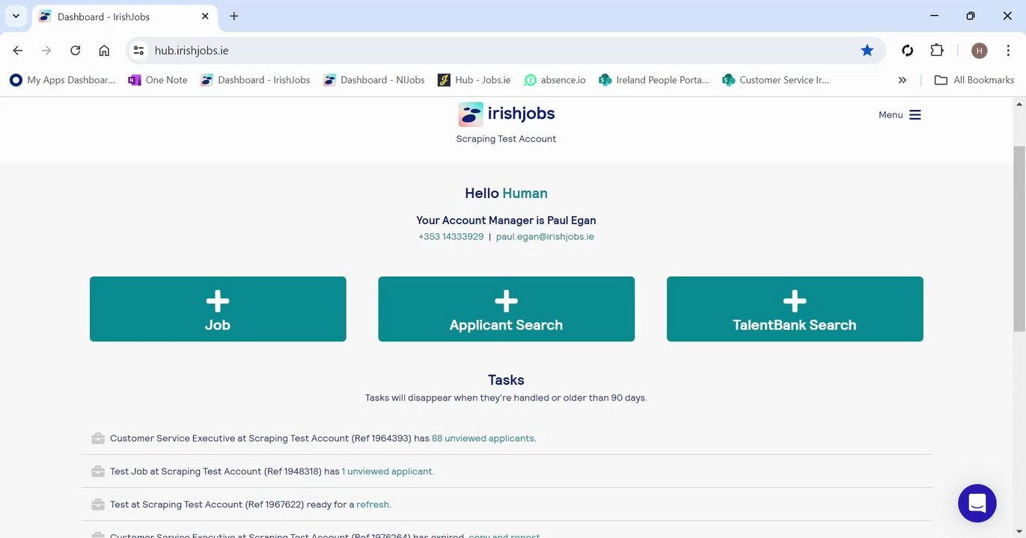Open the absence.io bookmark
Screen dimensions: 1026x538
tap(555, 80)
